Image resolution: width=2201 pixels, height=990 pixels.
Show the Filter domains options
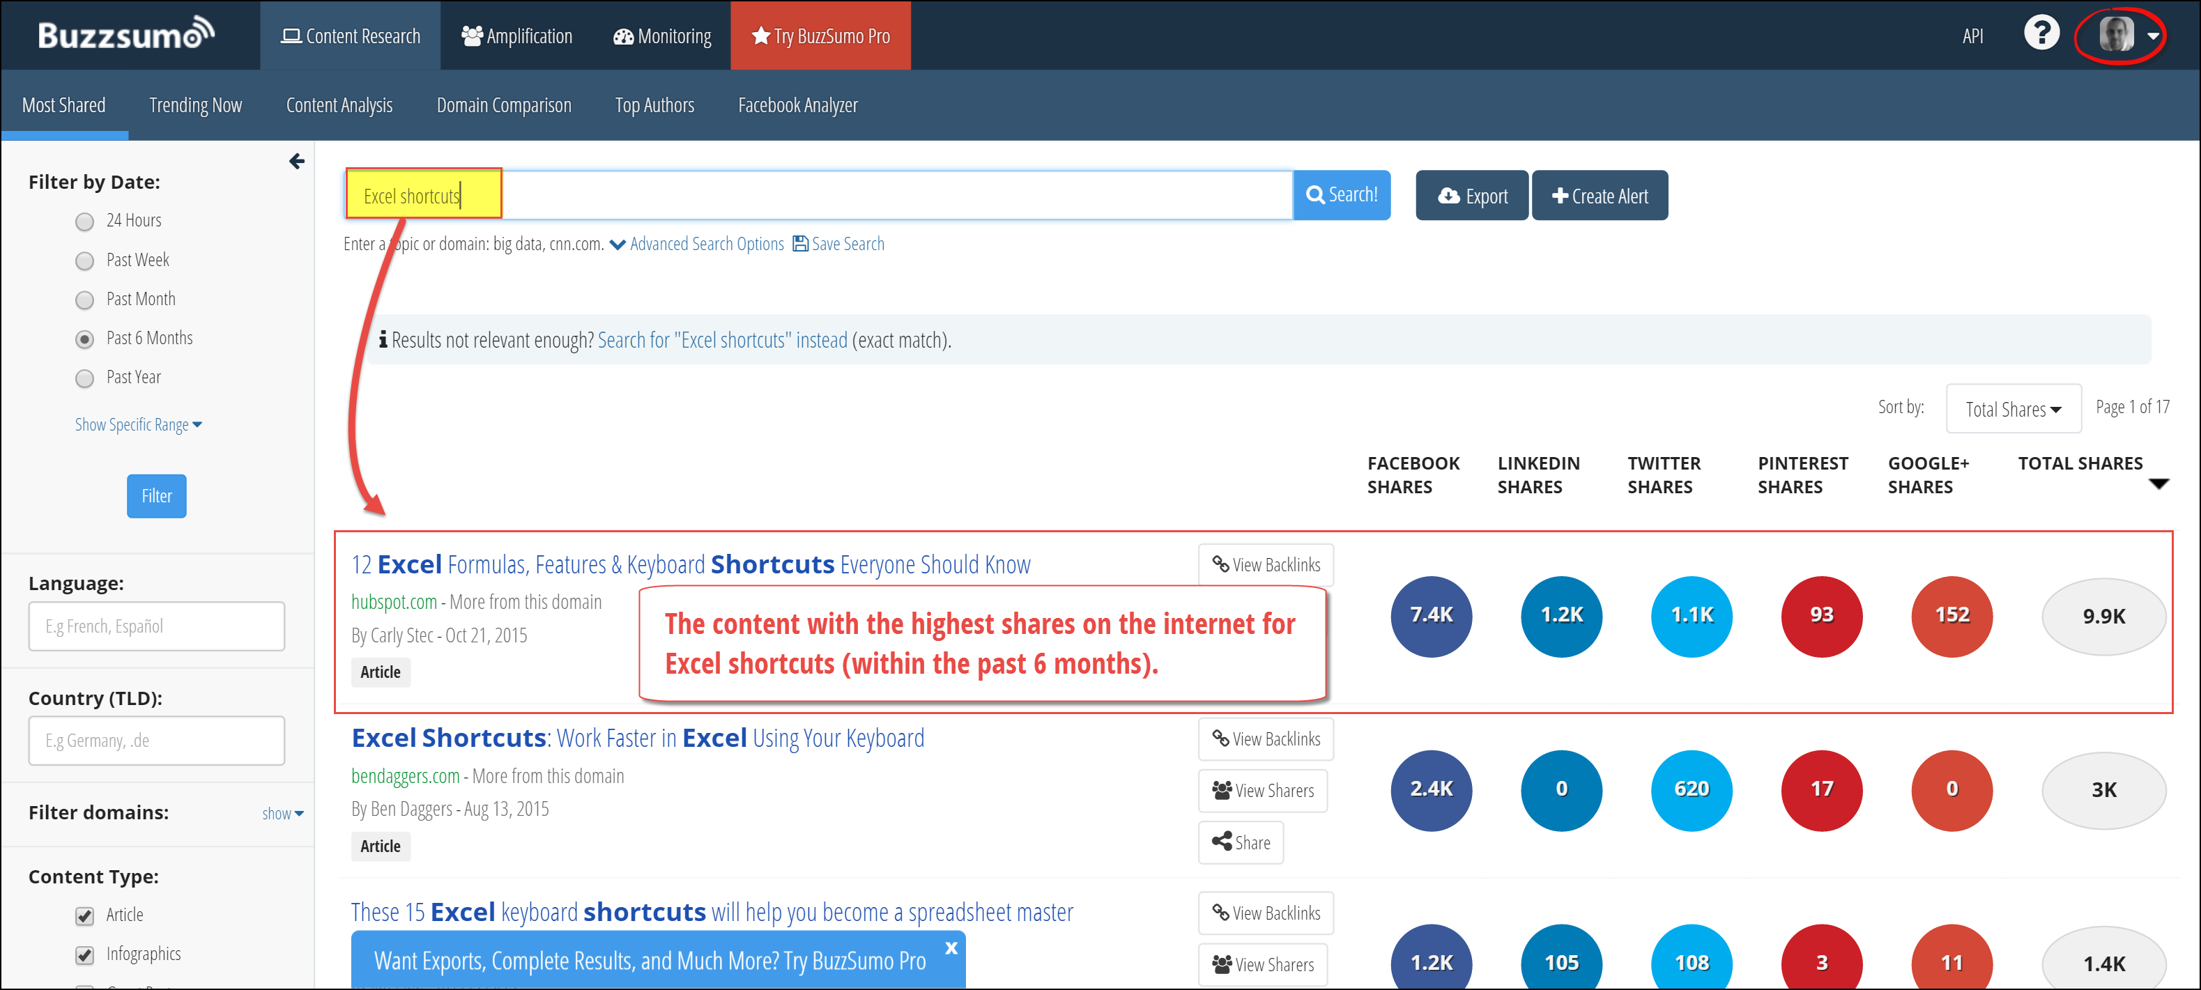pyautogui.click(x=283, y=813)
